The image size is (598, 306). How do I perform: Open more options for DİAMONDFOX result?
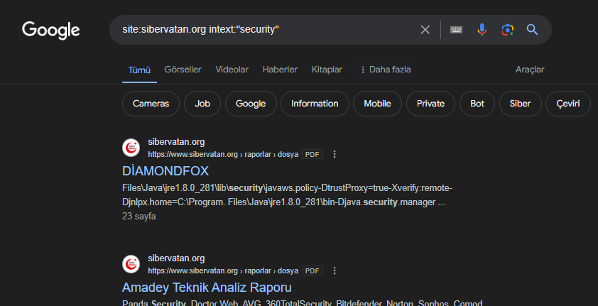[335, 154]
